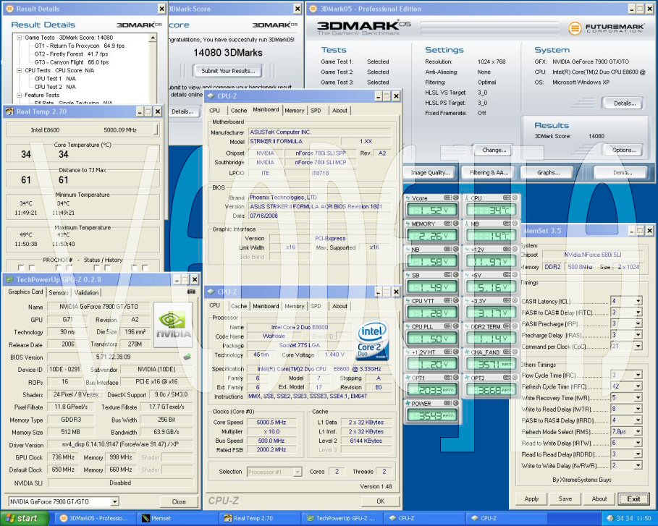Click the X icon on OPT2 fan panel
The image size is (658, 526).
515,377
